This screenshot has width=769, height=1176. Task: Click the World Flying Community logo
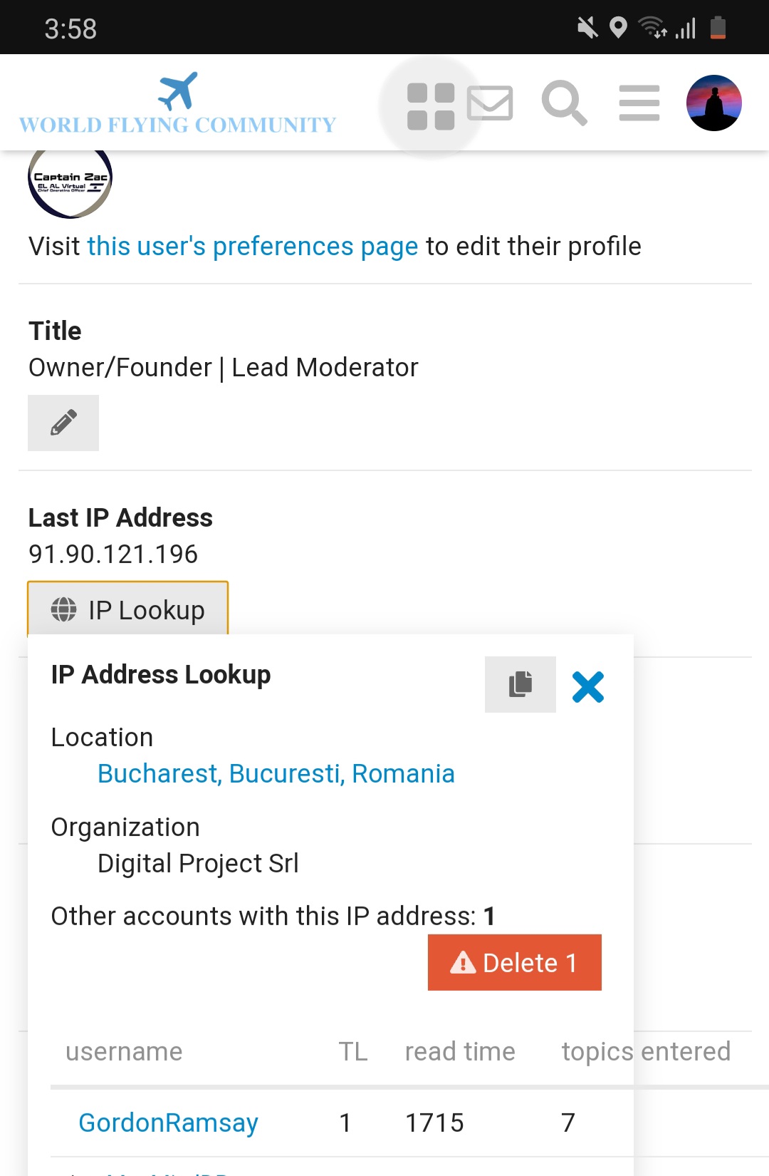click(177, 103)
